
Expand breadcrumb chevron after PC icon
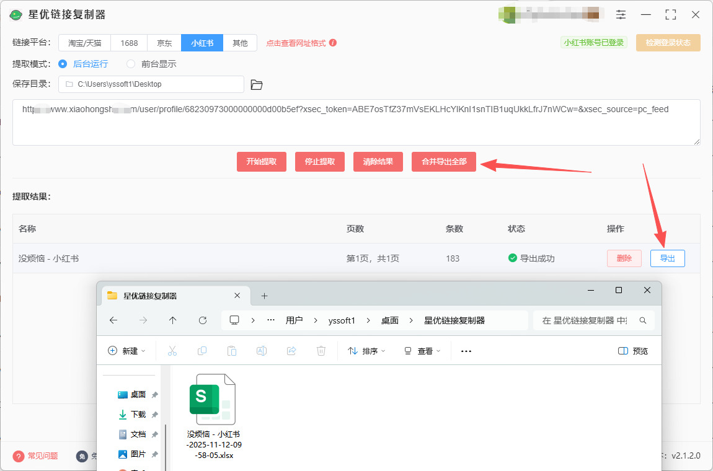(x=253, y=320)
